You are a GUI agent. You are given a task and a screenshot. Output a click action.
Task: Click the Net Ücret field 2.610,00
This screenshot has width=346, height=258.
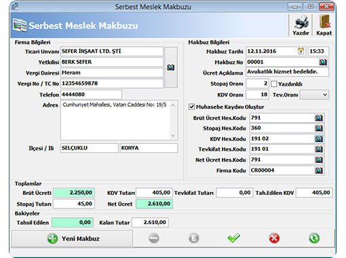tap(154, 204)
